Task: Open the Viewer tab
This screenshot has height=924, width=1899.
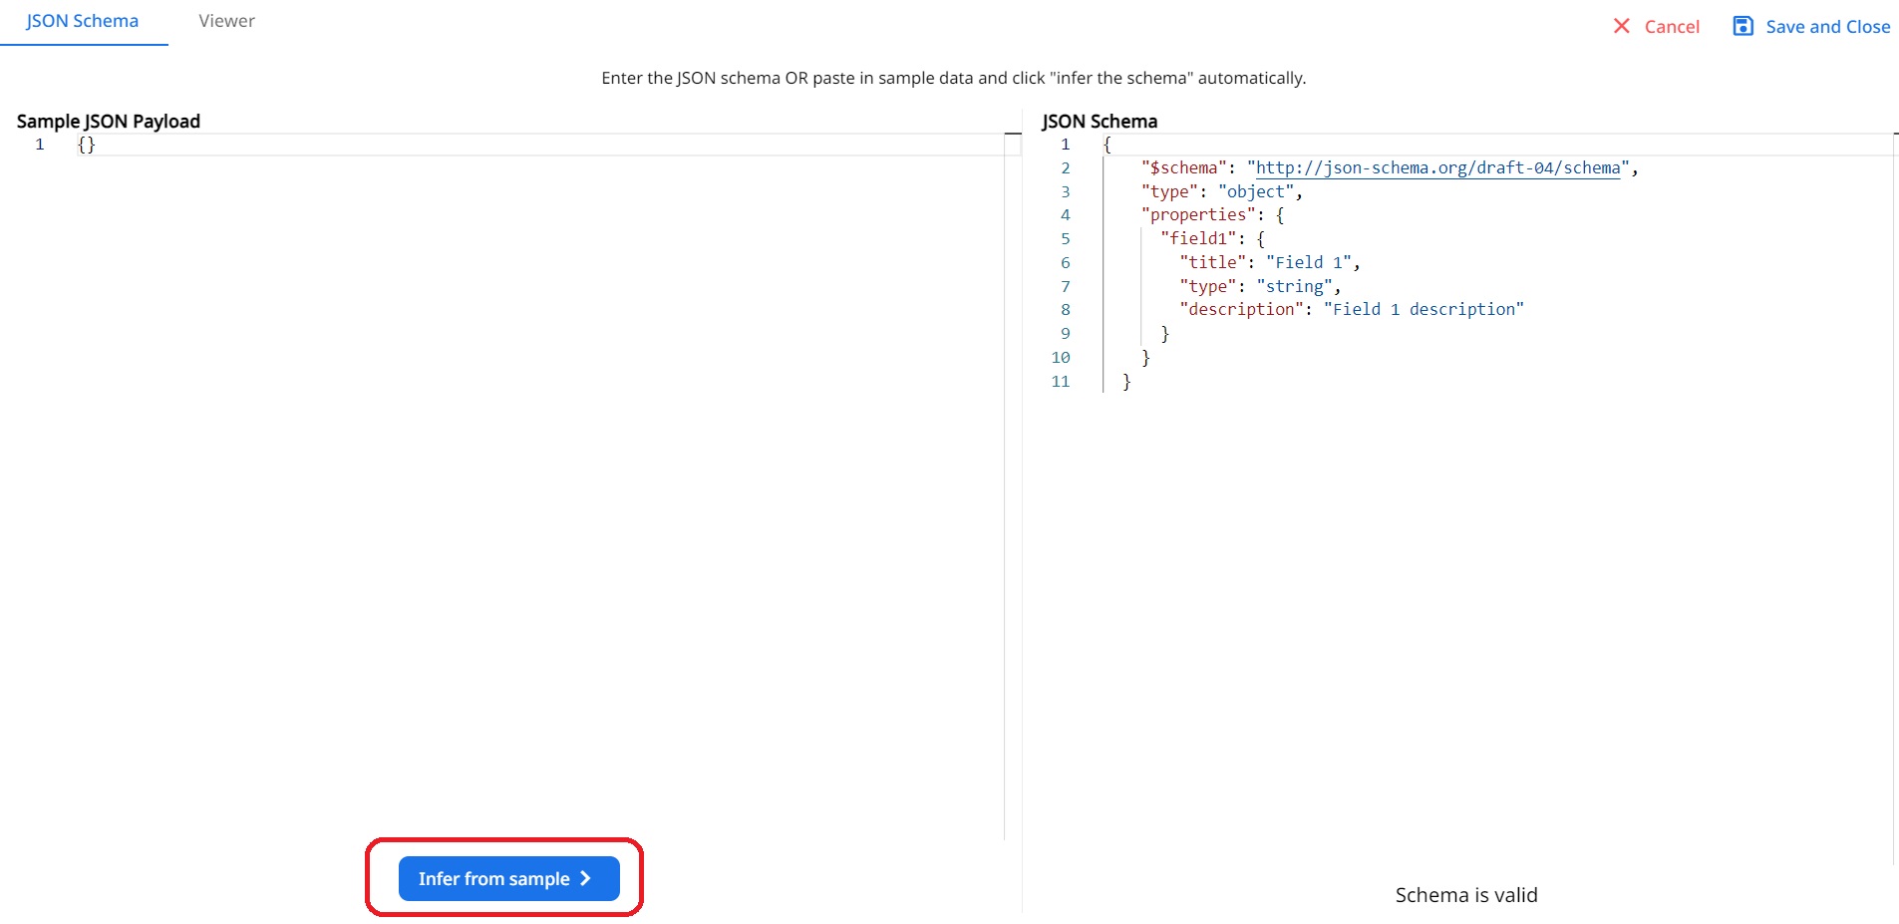Action: (226, 21)
